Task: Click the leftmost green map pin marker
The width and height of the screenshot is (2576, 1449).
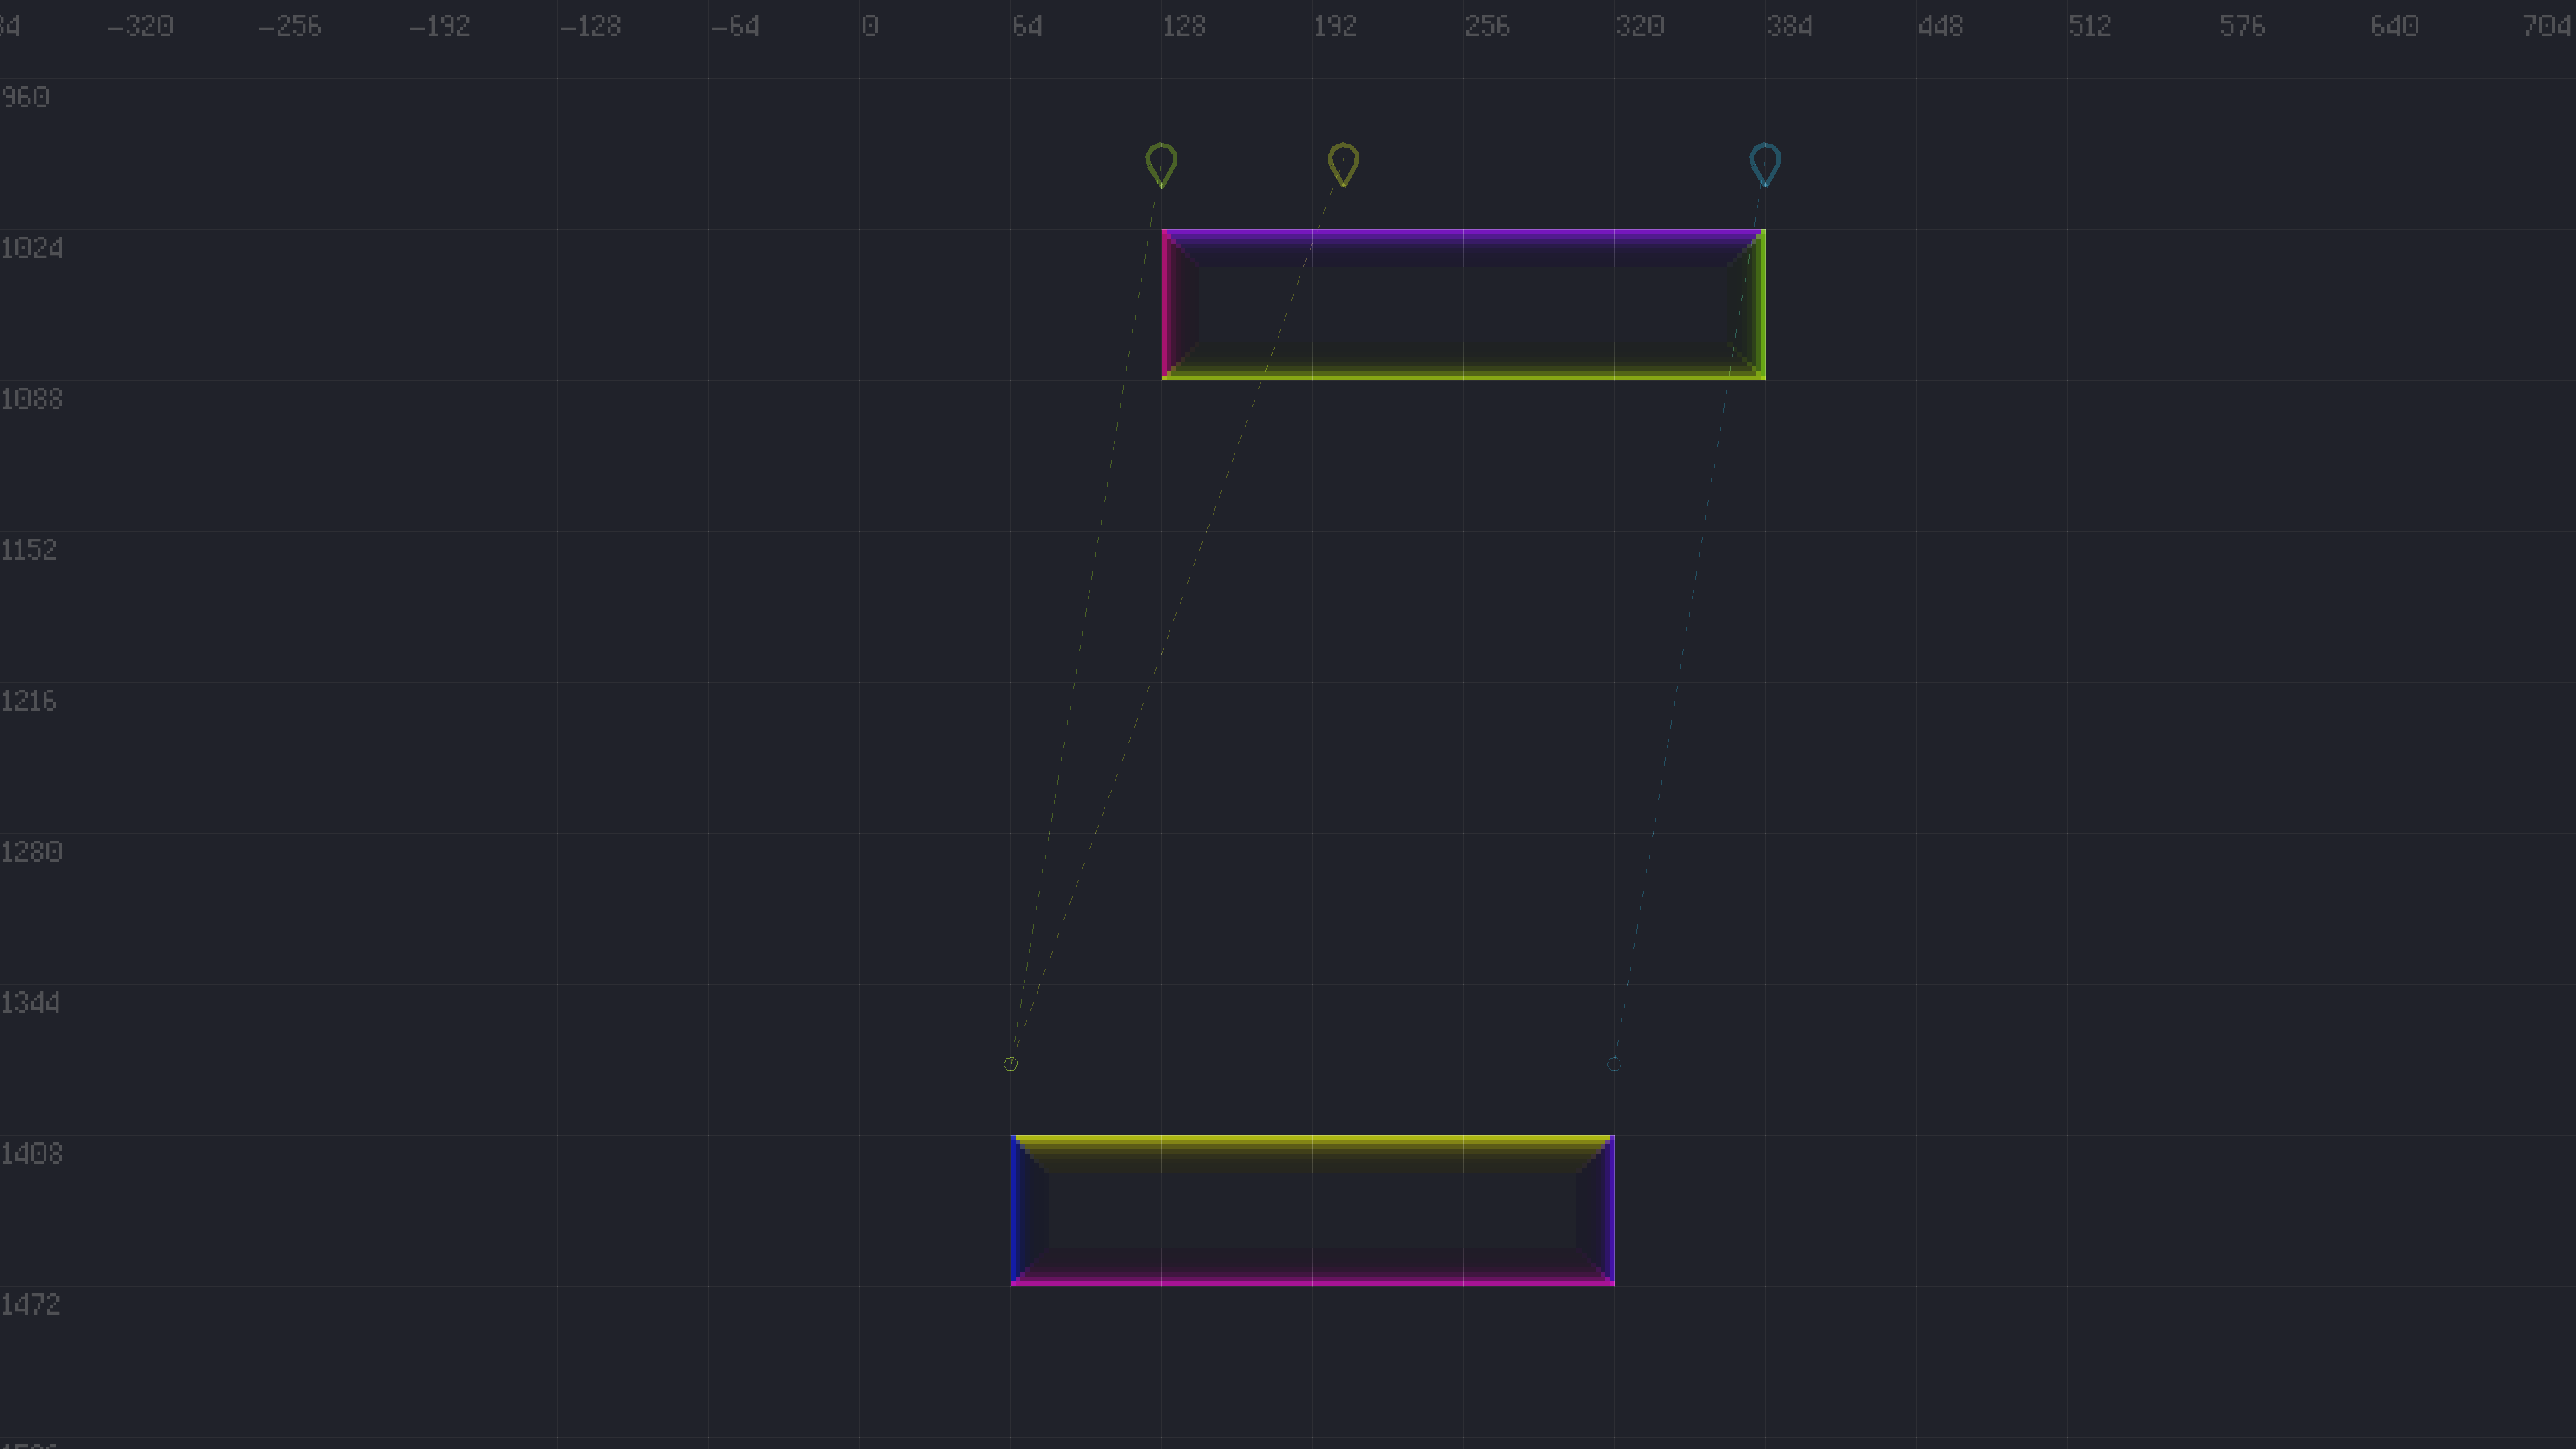Action: pos(1161,163)
